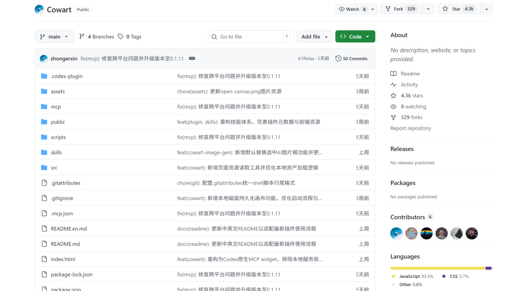Fork the repository with Fork button
525x291 pixels.
coord(401,9)
